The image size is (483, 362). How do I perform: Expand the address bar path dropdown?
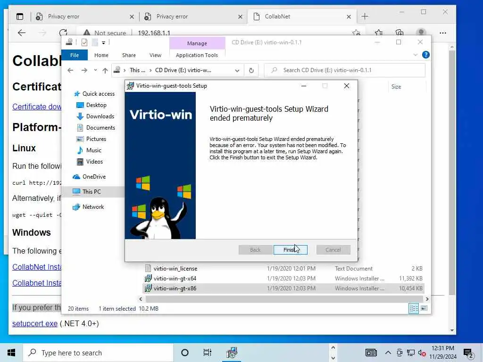pyautogui.click(x=237, y=70)
